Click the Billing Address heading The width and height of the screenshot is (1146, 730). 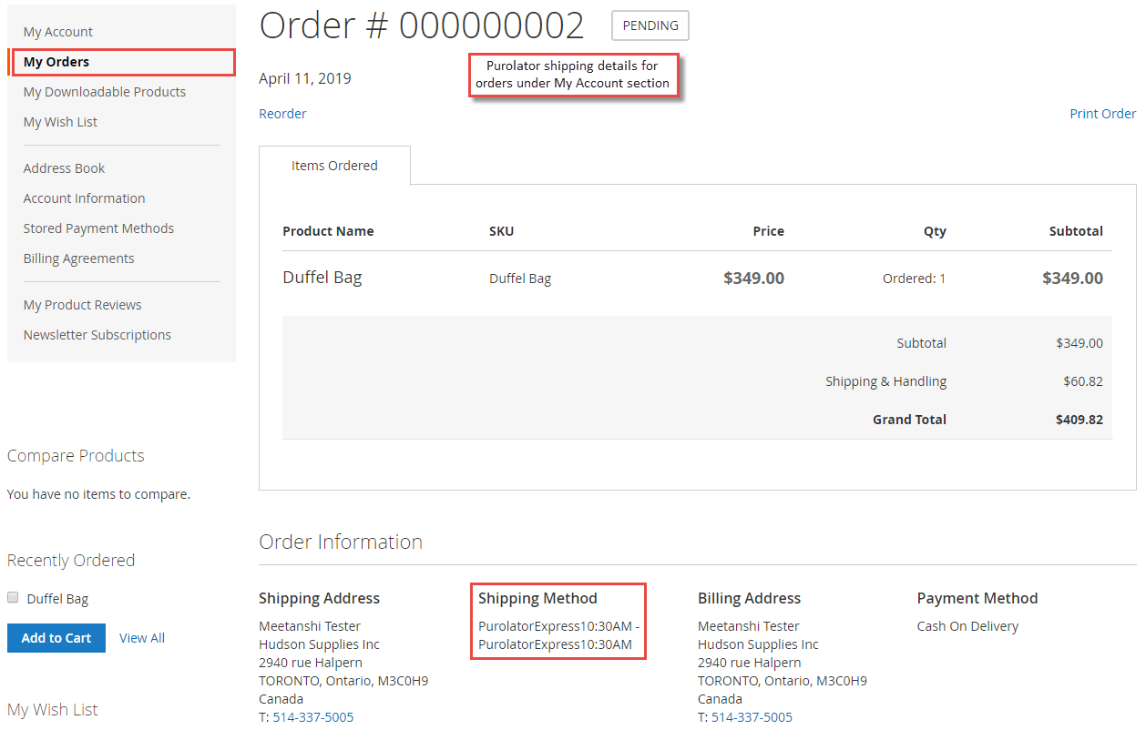click(x=749, y=598)
